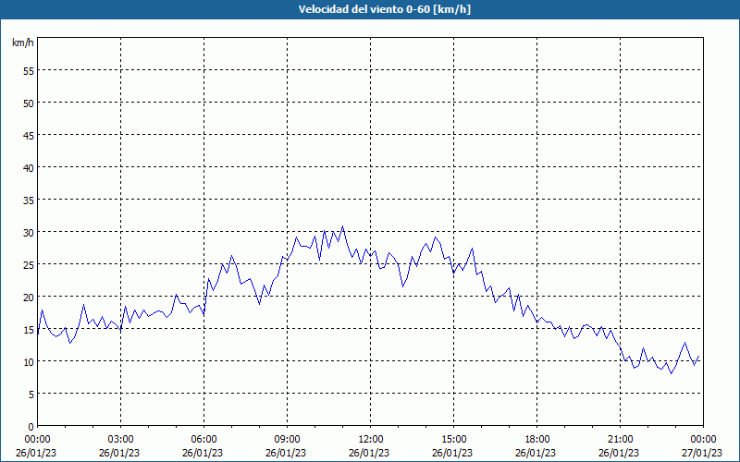740x462 pixels.
Task: Click the 5 value on the y-axis
Action: [x=31, y=395]
